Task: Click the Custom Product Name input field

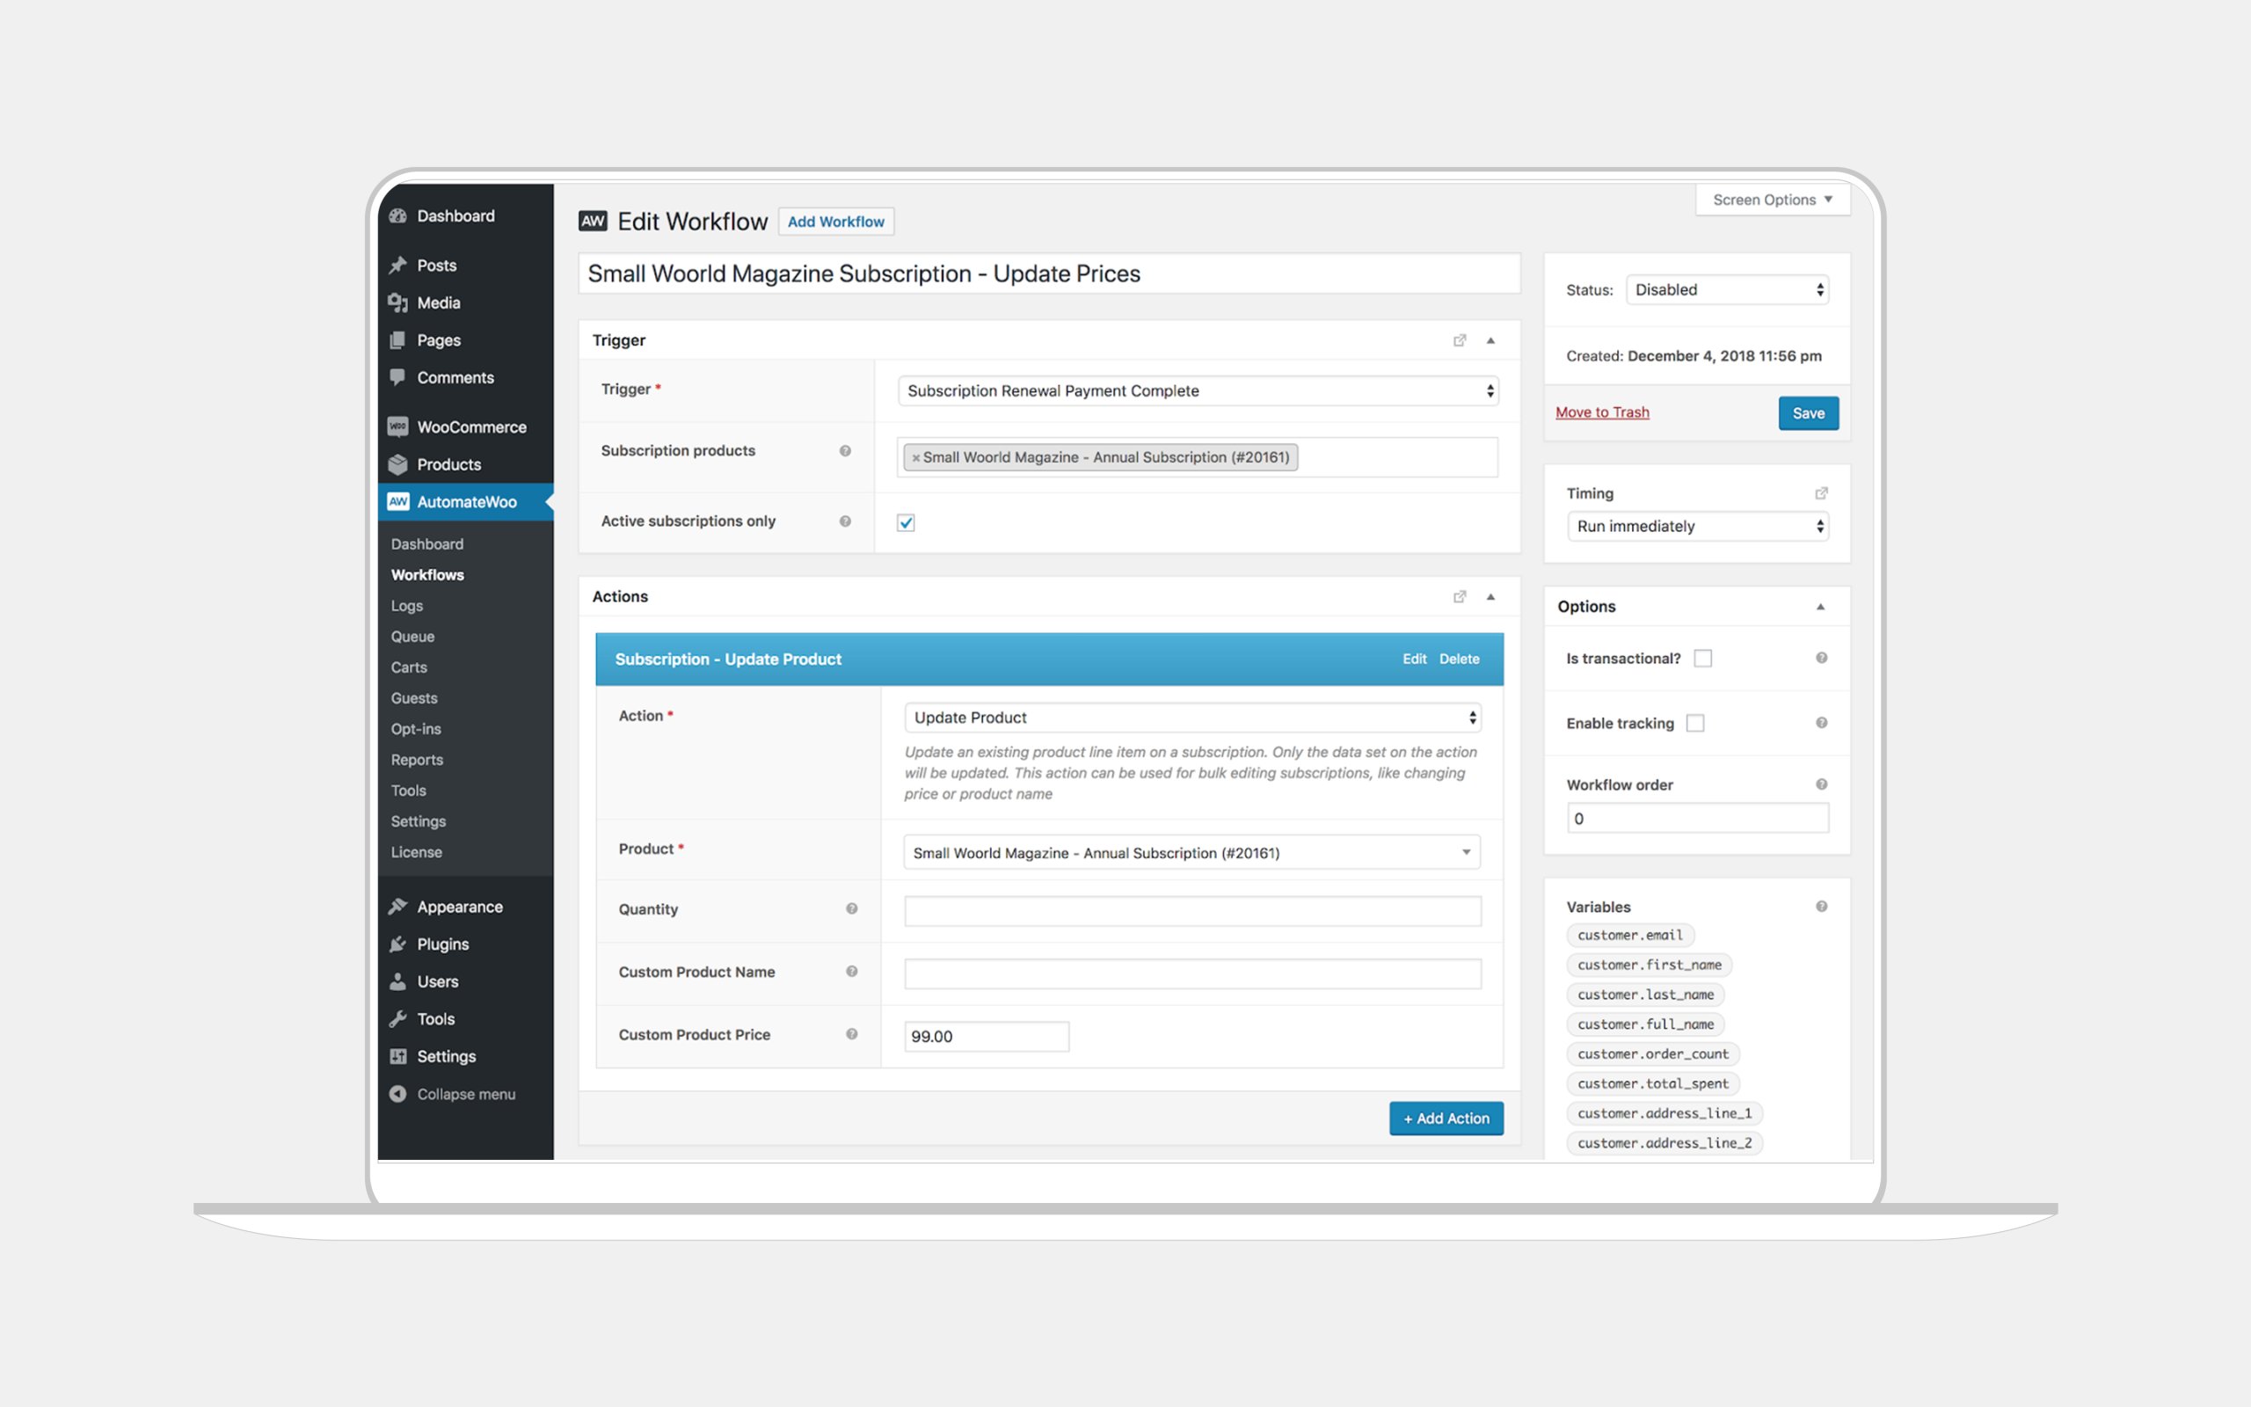Action: (1191, 973)
